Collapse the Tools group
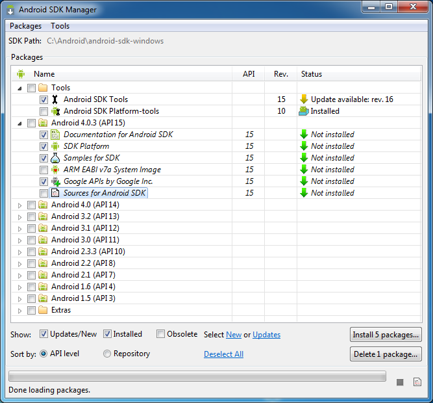433x403 pixels. [x=19, y=88]
